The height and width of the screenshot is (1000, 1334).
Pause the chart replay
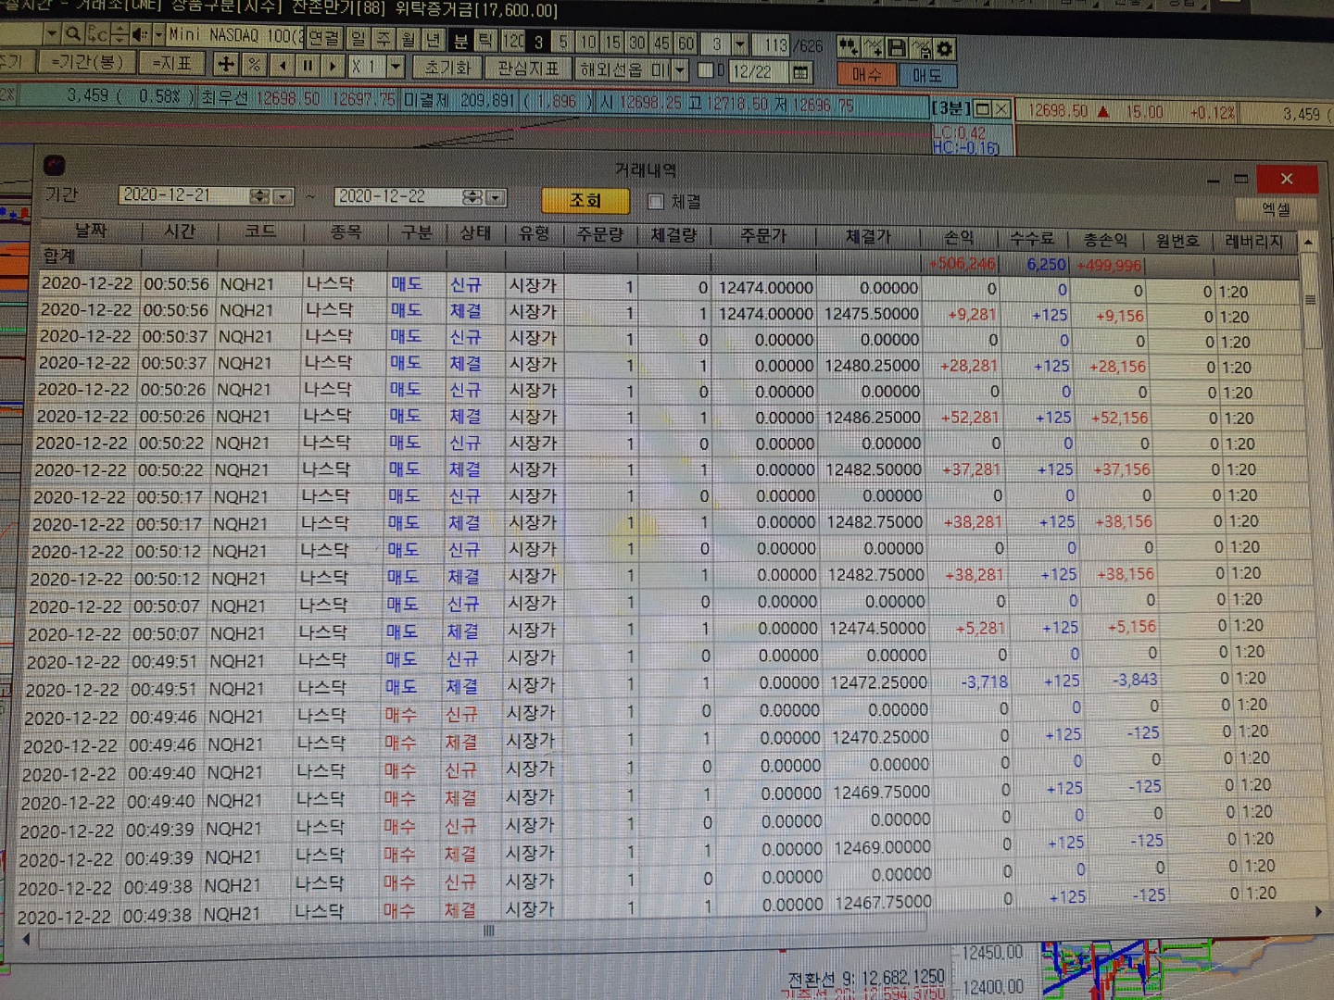pyautogui.click(x=308, y=66)
